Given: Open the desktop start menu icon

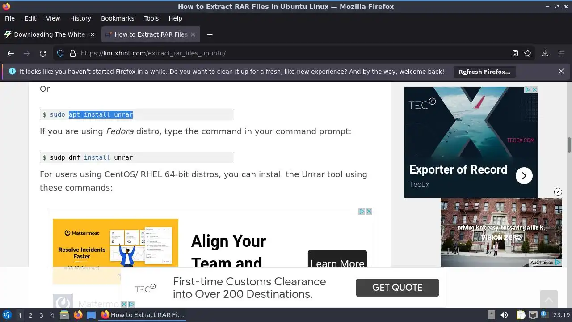Looking at the screenshot, I should (x=7, y=315).
